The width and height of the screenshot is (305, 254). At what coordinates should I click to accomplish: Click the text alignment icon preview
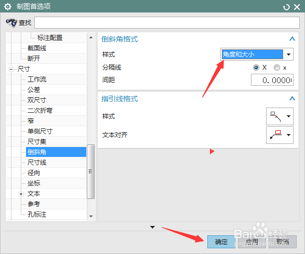tap(275, 135)
